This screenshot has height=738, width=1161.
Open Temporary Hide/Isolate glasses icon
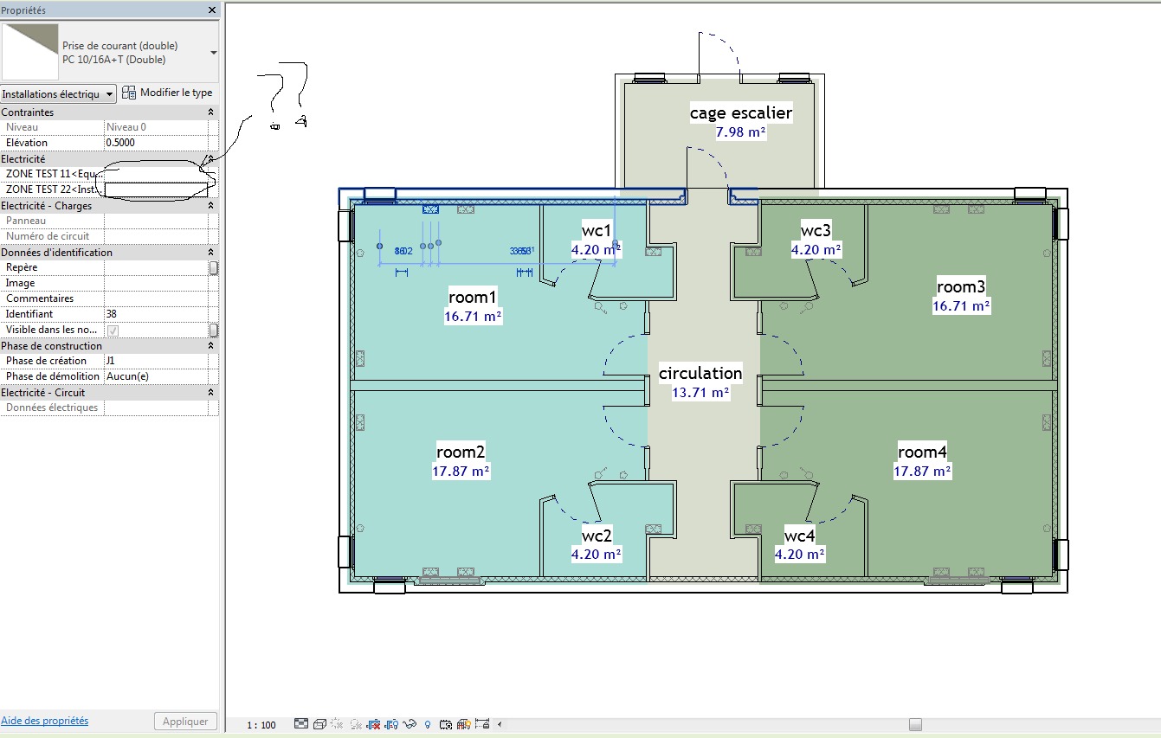[x=410, y=723]
